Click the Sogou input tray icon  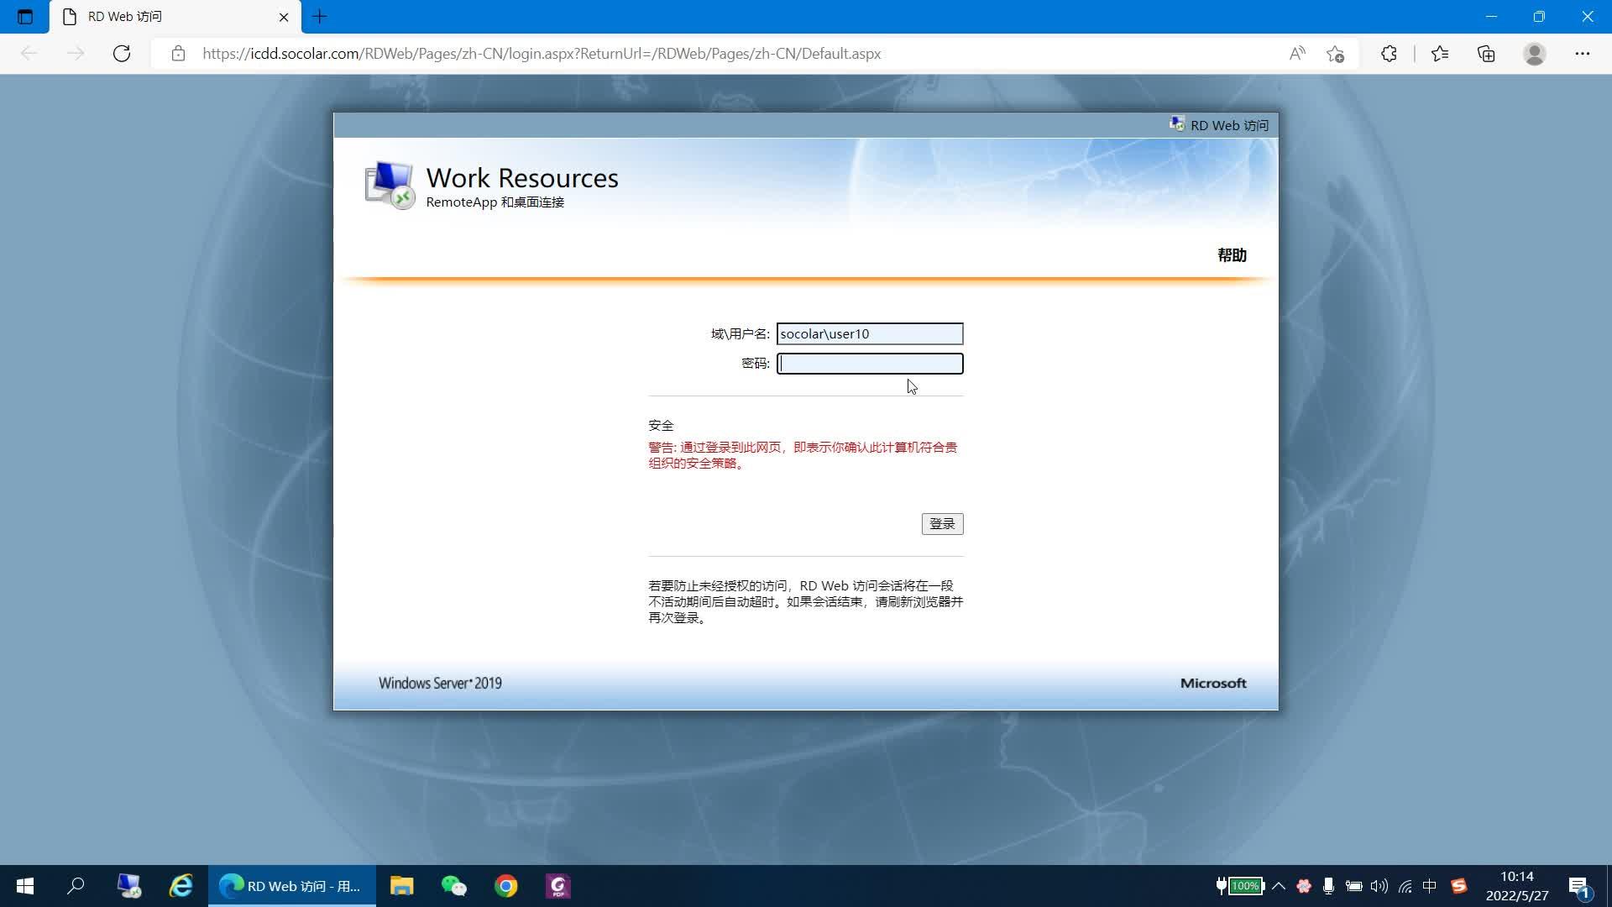pos(1459,886)
